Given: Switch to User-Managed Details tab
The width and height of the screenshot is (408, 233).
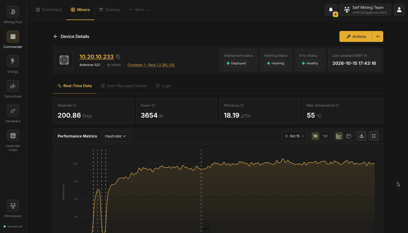Looking at the screenshot, I should tap(124, 86).
